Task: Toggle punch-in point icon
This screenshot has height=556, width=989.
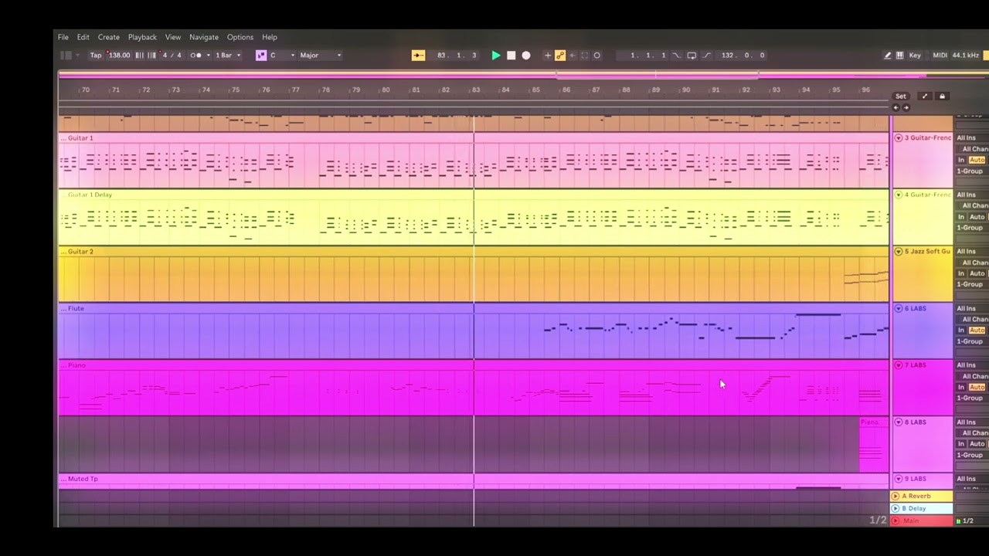Action: point(677,56)
